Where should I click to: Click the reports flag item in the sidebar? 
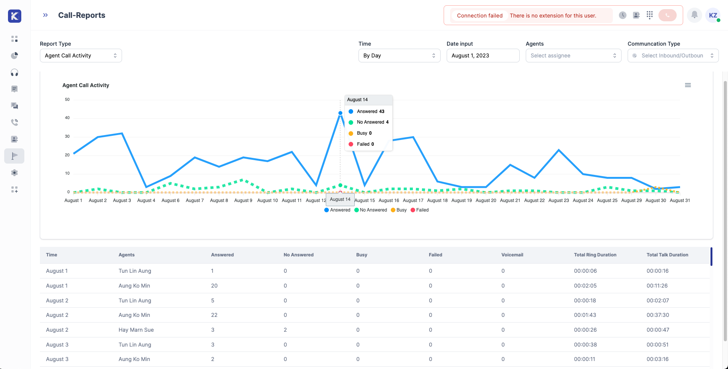pyautogui.click(x=14, y=156)
